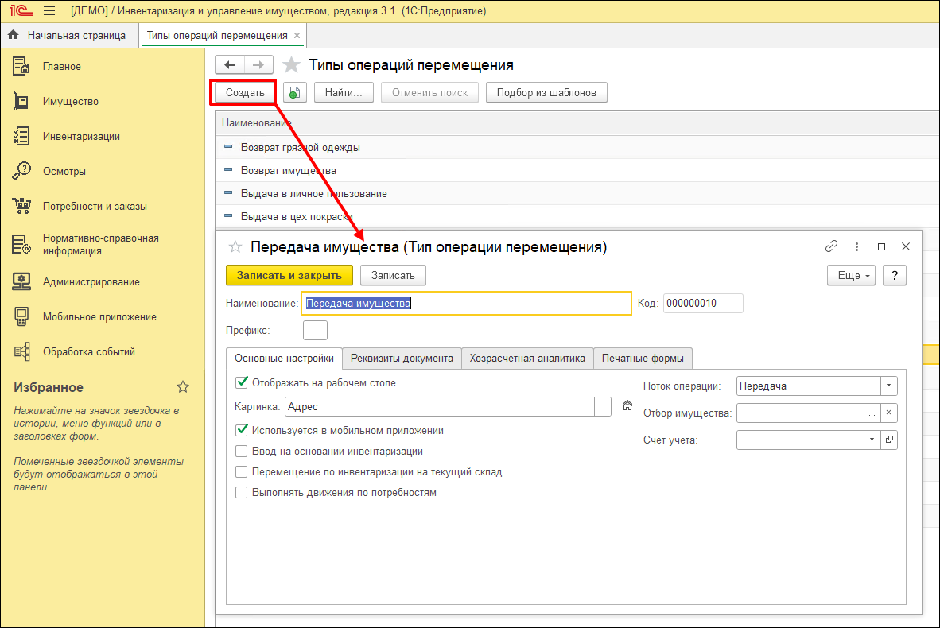Toggle Используется в мобильном приложении checkbox
This screenshot has width=940, height=628.
(242, 430)
